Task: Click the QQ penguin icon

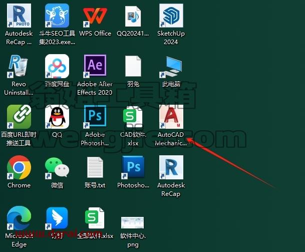Action: tap(57, 117)
